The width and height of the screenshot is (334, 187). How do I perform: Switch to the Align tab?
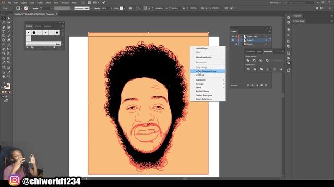click(259, 52)
